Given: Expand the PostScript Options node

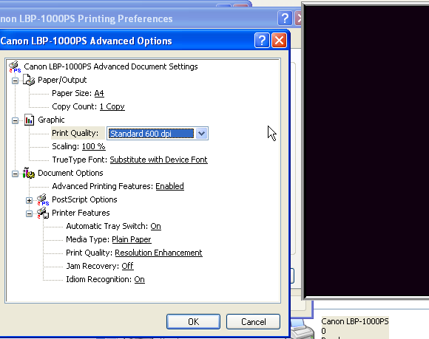Looking at the screenshot, I should [x=30, y=200].
